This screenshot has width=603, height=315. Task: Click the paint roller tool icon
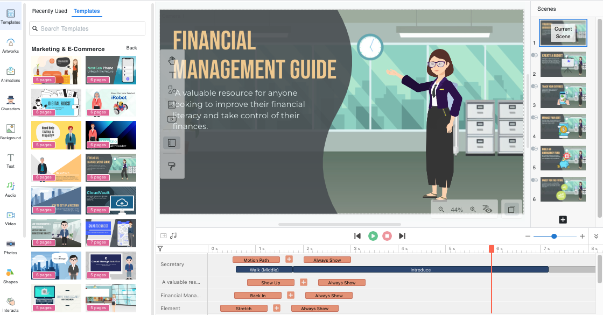point(172,166)
